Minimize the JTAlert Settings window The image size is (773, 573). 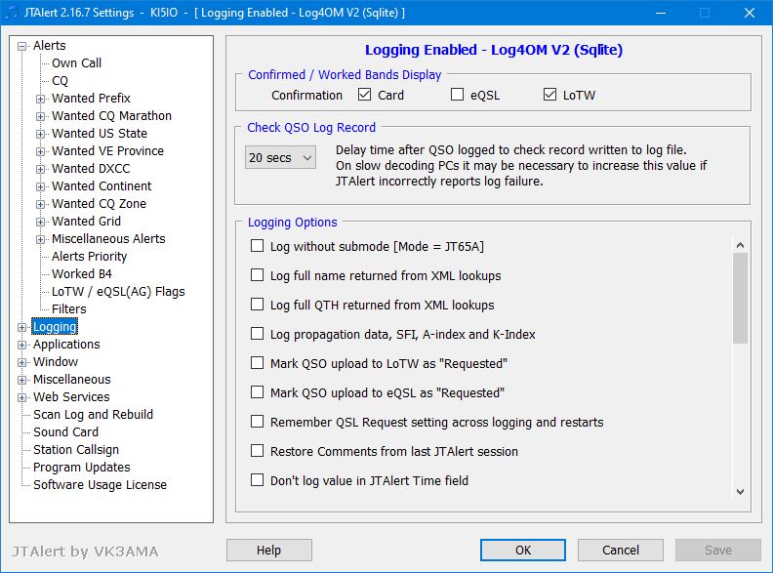[x=661, y=13]
